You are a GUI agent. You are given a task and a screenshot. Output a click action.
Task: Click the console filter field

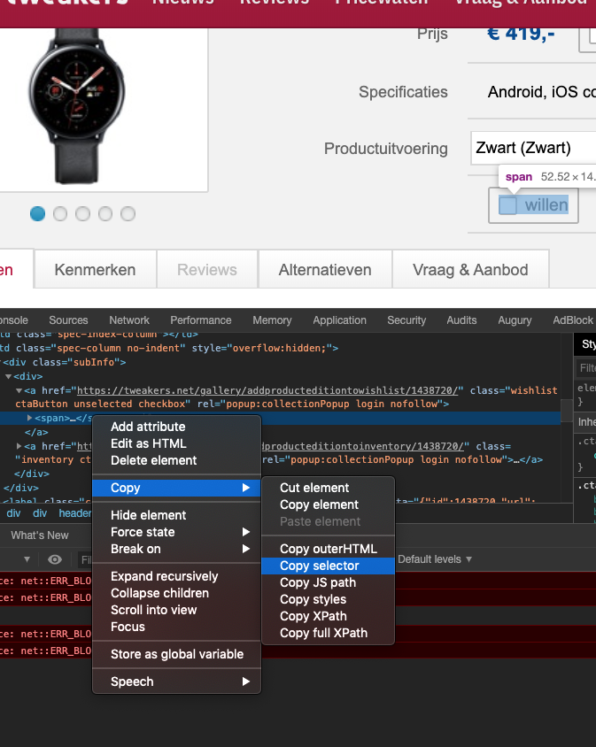[86, 559]
